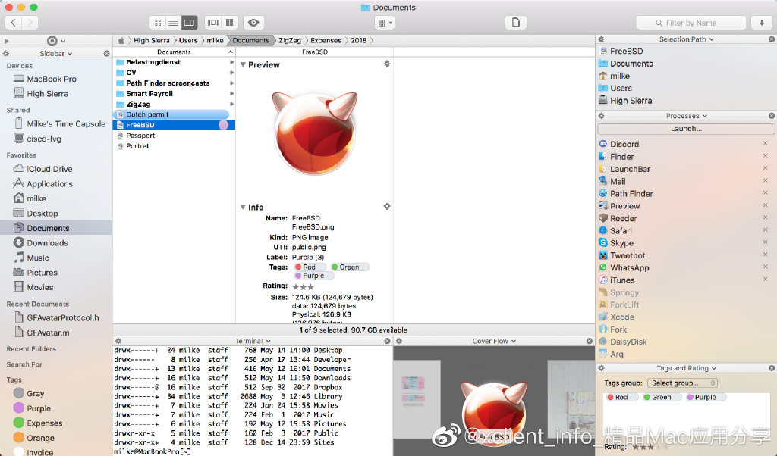Go forward with the right arrow button
The width and height of the screenshot is (777, 456).
click(x=30, y=22)
